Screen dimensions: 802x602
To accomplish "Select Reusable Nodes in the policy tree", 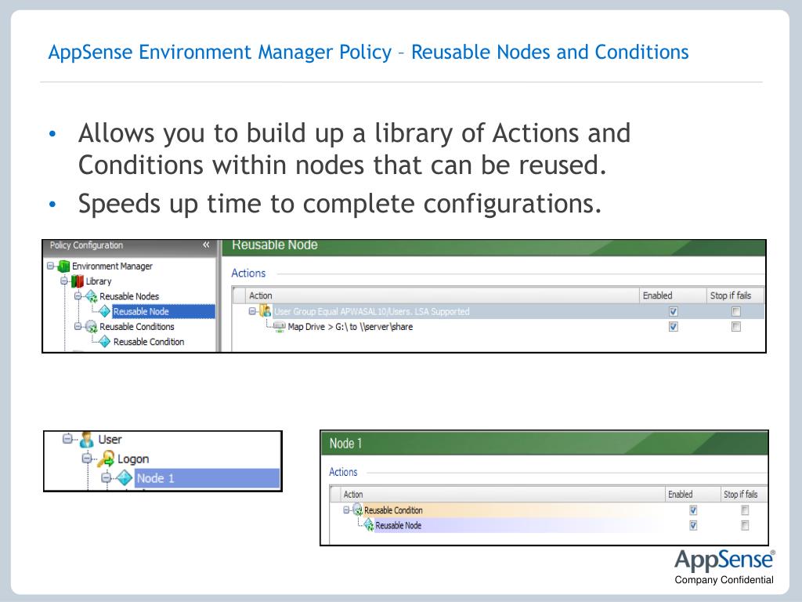I will click(x=129, y=296).
